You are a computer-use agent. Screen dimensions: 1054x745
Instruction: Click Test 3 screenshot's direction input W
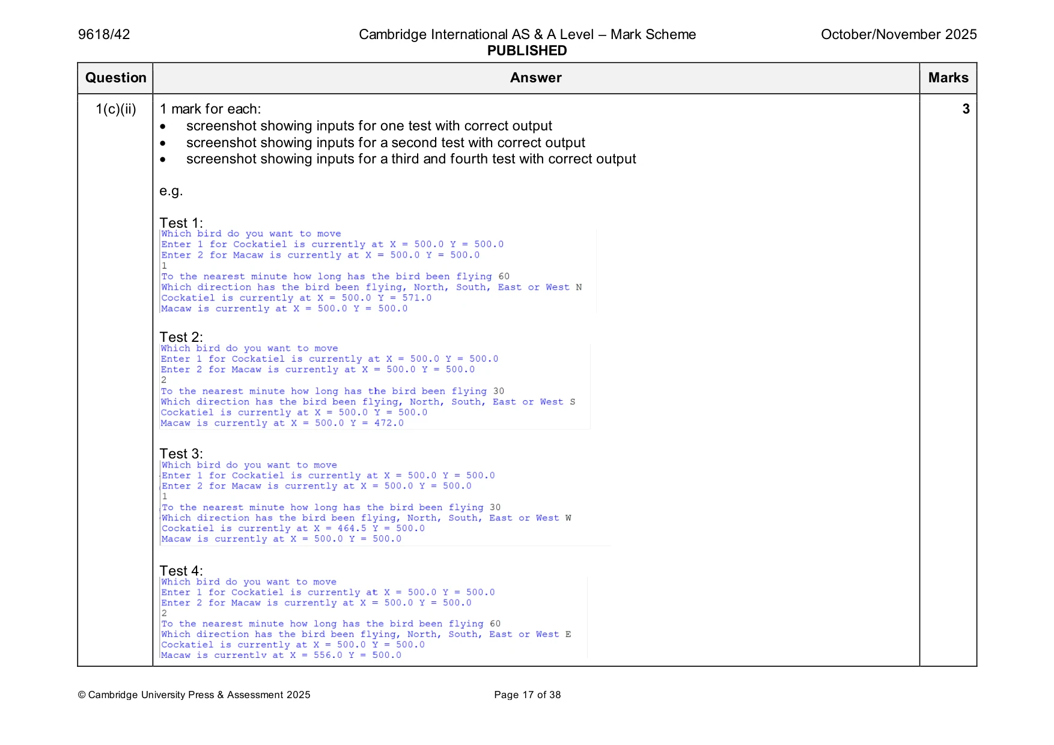[x=568, y=518]
